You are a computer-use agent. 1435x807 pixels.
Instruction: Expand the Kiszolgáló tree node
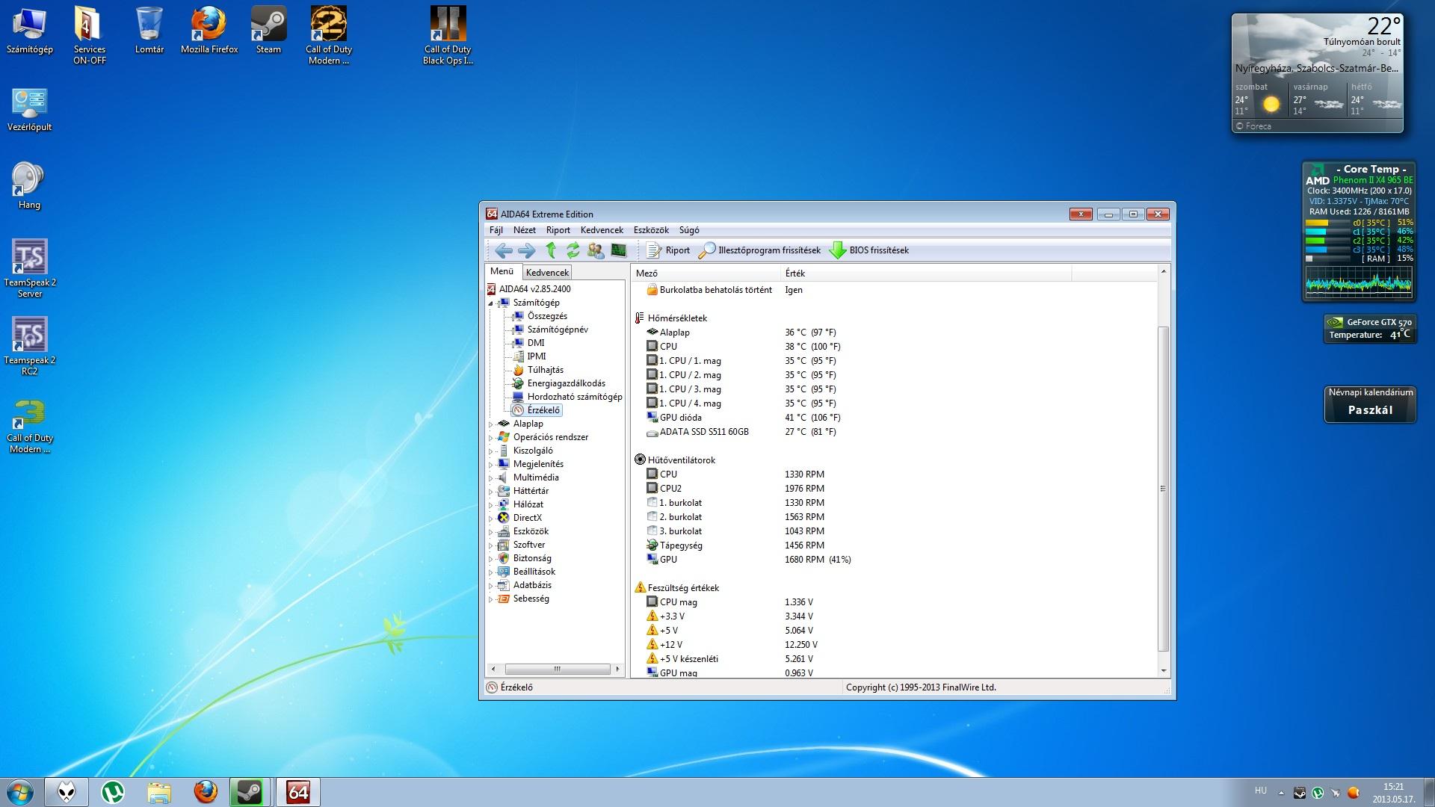click(x=491, y=451)
